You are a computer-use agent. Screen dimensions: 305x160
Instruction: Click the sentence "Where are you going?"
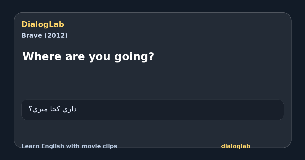88,56
